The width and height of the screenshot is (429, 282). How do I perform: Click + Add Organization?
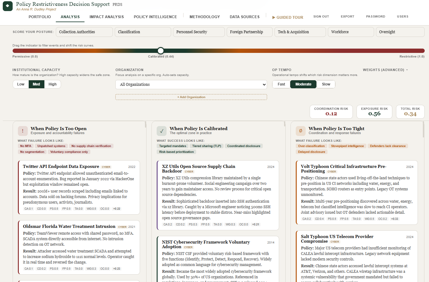click(x=191, y=97)
